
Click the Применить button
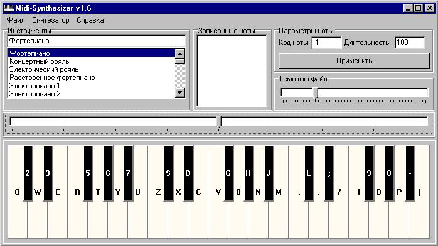click(x=354, y=61)
